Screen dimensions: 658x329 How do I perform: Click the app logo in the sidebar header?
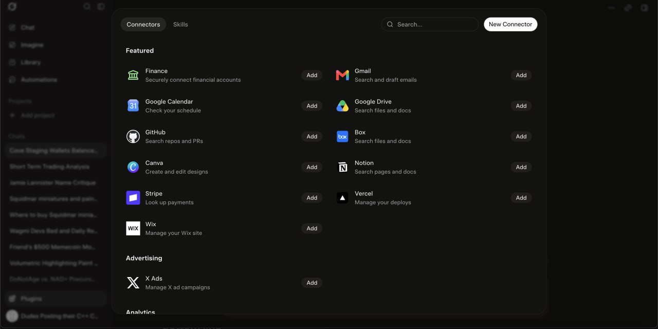[x=12, y=7]
